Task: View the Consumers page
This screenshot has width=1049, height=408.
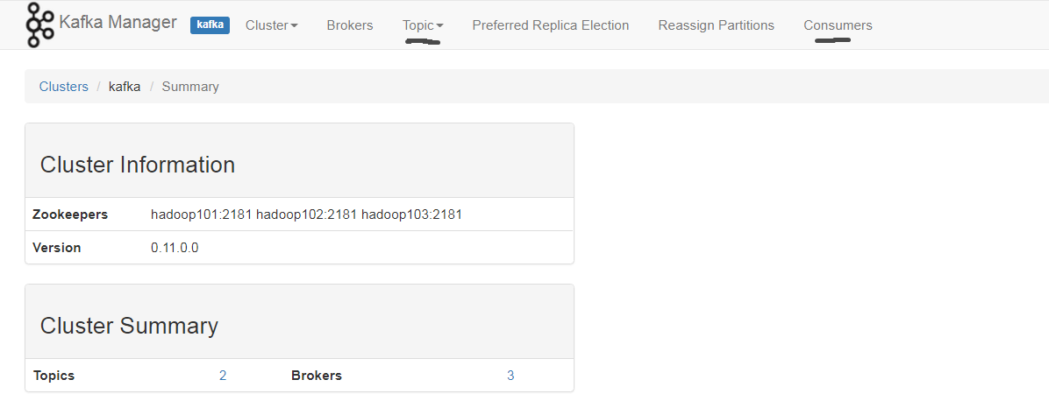Action: pos(838,25)
